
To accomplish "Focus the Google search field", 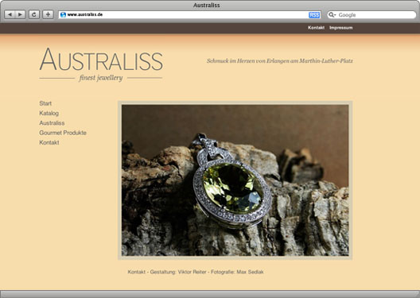I will [371, 15].
